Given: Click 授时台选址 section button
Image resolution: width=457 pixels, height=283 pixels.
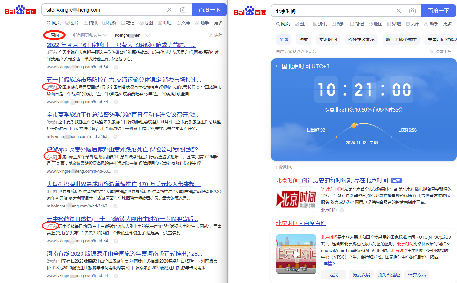Looking at the screenshot, I should point(389,275).
